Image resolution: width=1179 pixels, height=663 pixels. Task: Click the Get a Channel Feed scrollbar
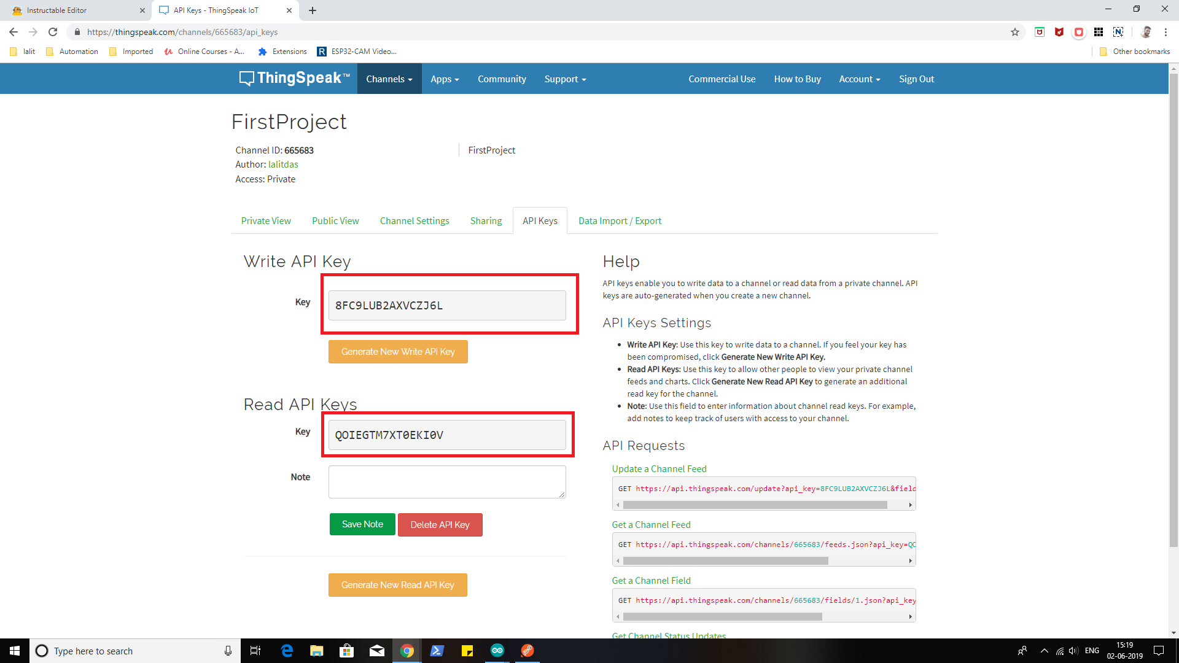coord(725,560)
